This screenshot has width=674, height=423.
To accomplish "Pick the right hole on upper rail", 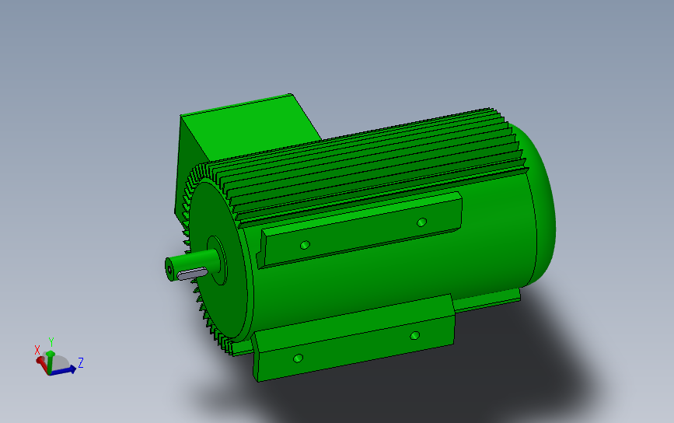I will [x=421, y=222].
